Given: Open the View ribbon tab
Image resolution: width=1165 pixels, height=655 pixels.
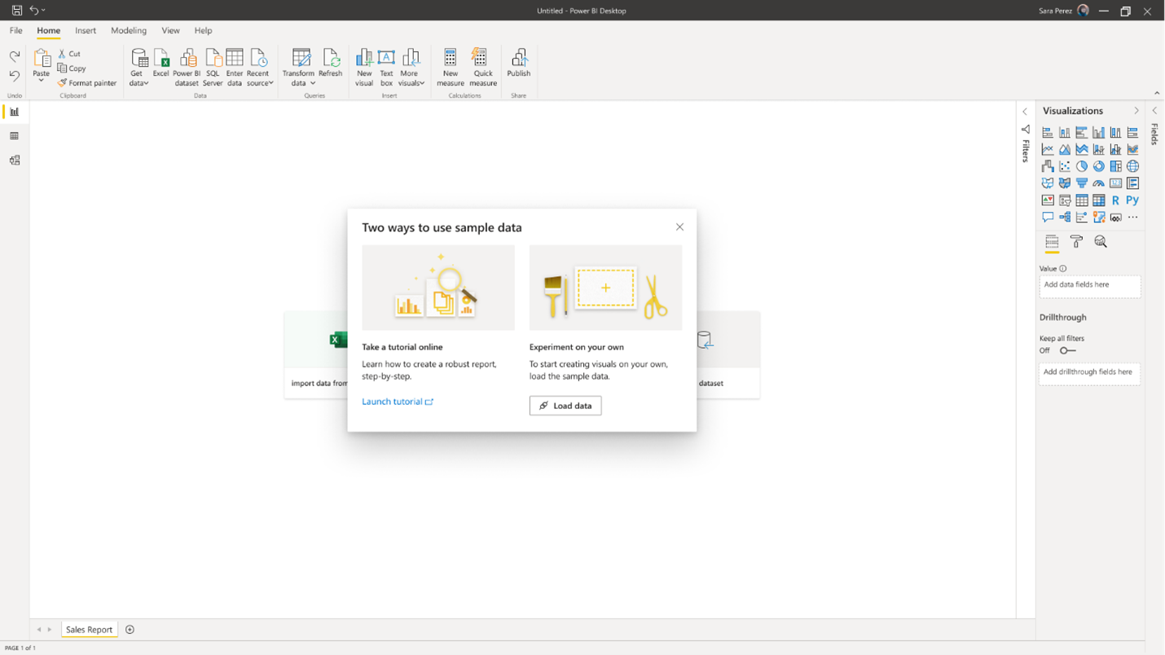Looking at the screenshot, I should (x=170, y=31).
